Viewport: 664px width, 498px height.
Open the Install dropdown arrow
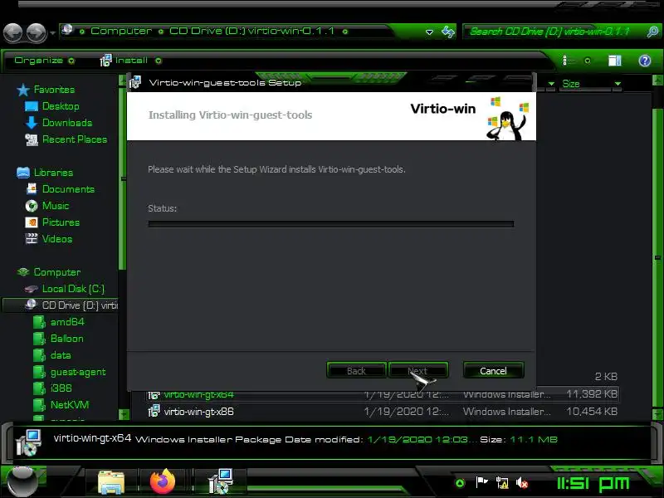(x=158, y=61)
